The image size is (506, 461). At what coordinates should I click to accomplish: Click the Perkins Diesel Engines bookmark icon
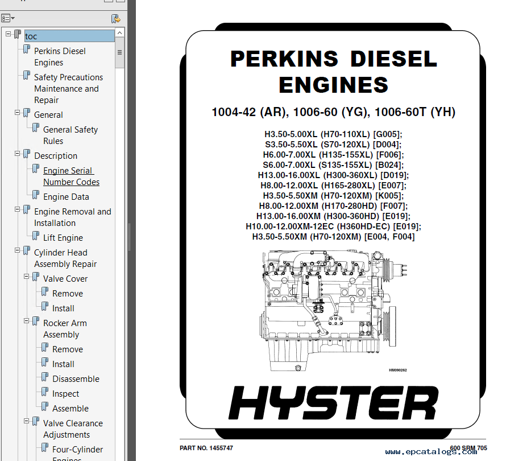click(27, 50)
